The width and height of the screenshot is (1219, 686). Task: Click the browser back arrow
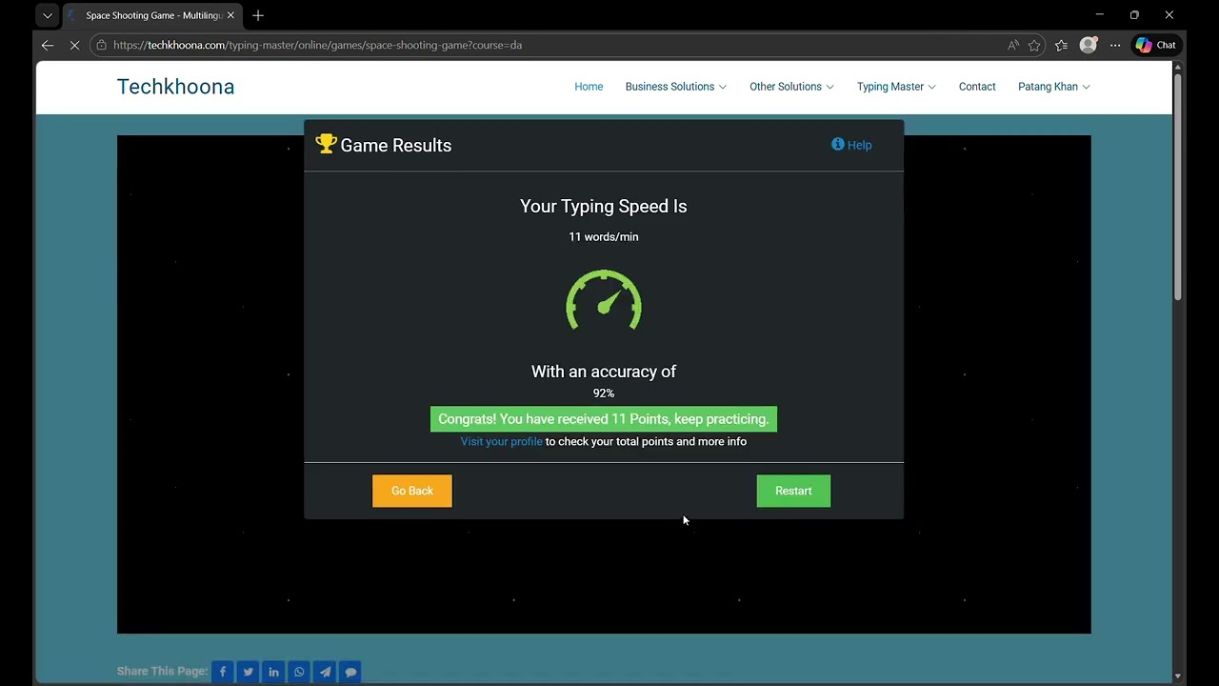(x=48, y=45)
